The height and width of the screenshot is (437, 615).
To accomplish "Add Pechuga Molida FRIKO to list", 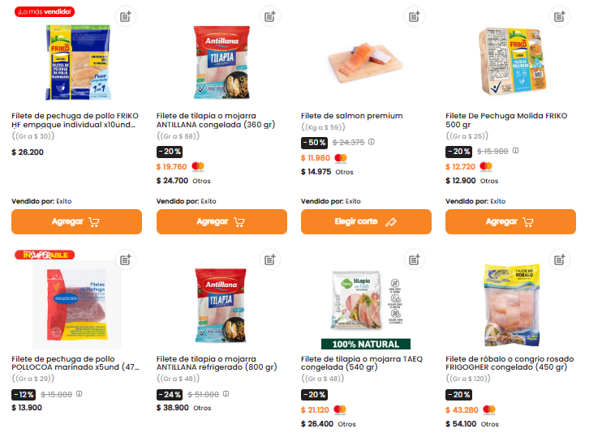I will pyautogui.click(x=559, y=16).
